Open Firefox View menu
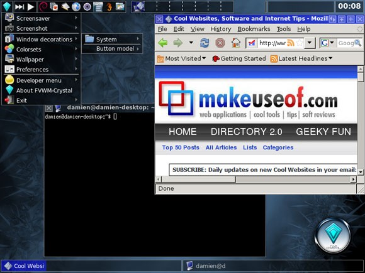Image resolution: width=365 pixels, height=273 pixels. [198, 29]
